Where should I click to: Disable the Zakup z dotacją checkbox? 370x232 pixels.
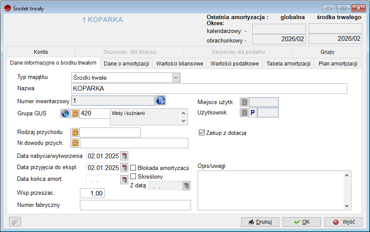pos(202,133)
